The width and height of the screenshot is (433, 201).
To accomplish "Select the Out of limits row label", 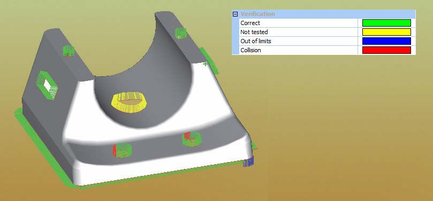I will (x=256, y=41).
